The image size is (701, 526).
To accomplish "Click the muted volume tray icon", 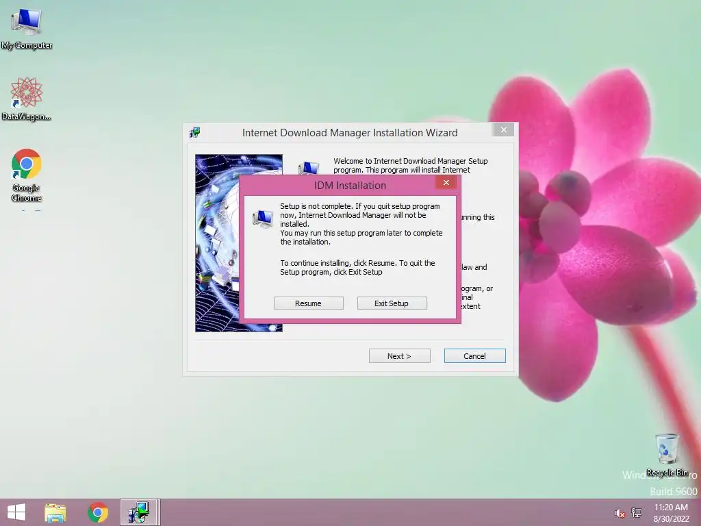I will [620, 513].
